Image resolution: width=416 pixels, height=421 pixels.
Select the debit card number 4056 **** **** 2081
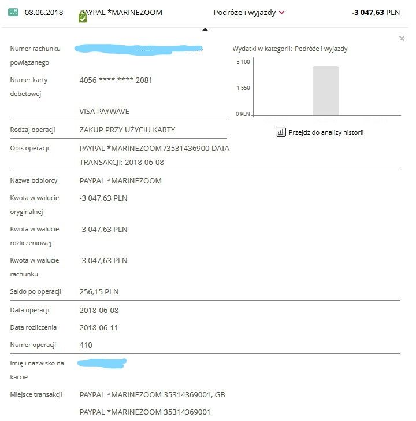click(116, 80)
